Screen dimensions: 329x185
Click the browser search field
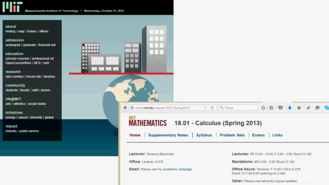tap(238, 108)
